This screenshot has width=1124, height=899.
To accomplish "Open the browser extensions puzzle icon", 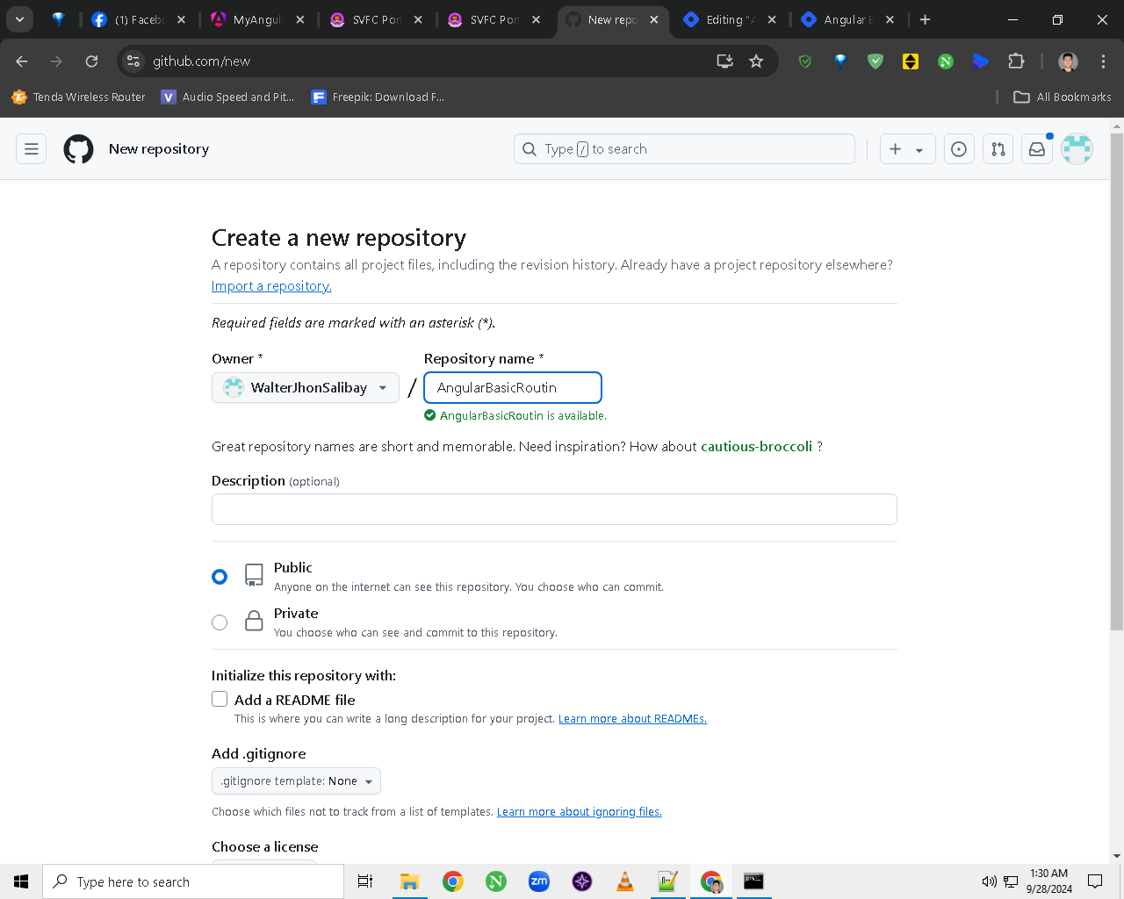I will (x=1016, y=61).
